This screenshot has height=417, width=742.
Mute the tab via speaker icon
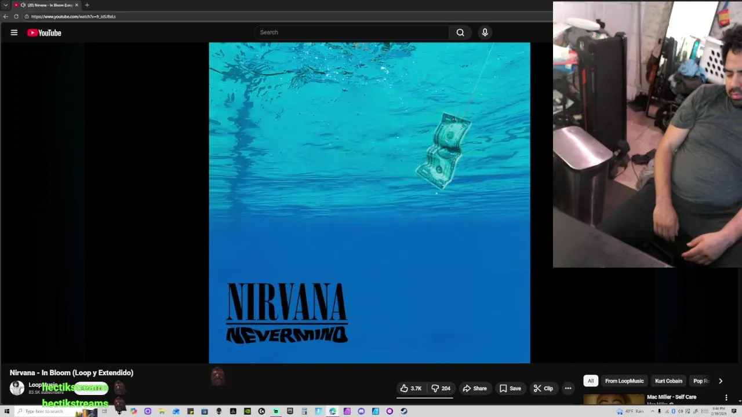pyautogui.click(x=23, y=5)
